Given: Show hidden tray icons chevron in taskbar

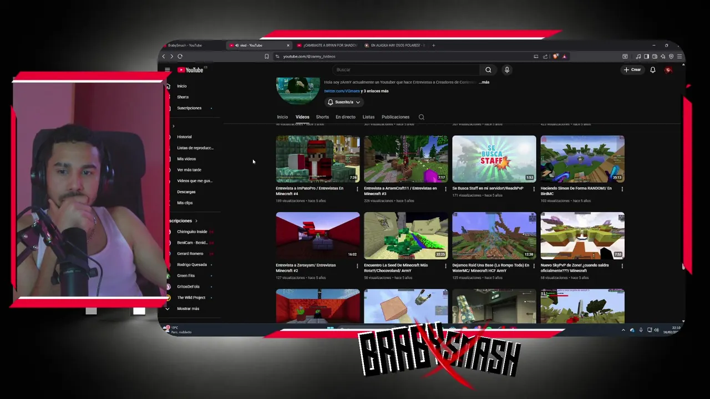Looking at the screenshot, I should click(x=623, y=330).
